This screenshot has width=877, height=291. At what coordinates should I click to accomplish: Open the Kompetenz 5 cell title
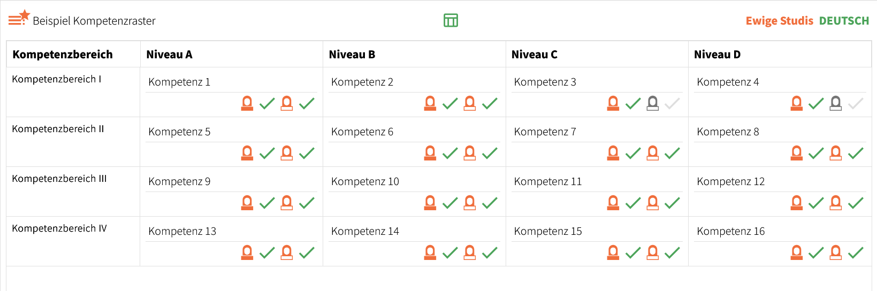coord(179,132)
